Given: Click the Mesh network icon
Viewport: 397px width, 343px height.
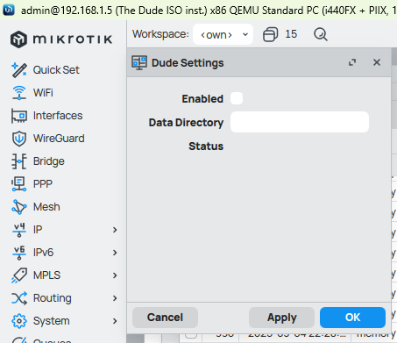Looking at the screenshot, I should (19, 207).
